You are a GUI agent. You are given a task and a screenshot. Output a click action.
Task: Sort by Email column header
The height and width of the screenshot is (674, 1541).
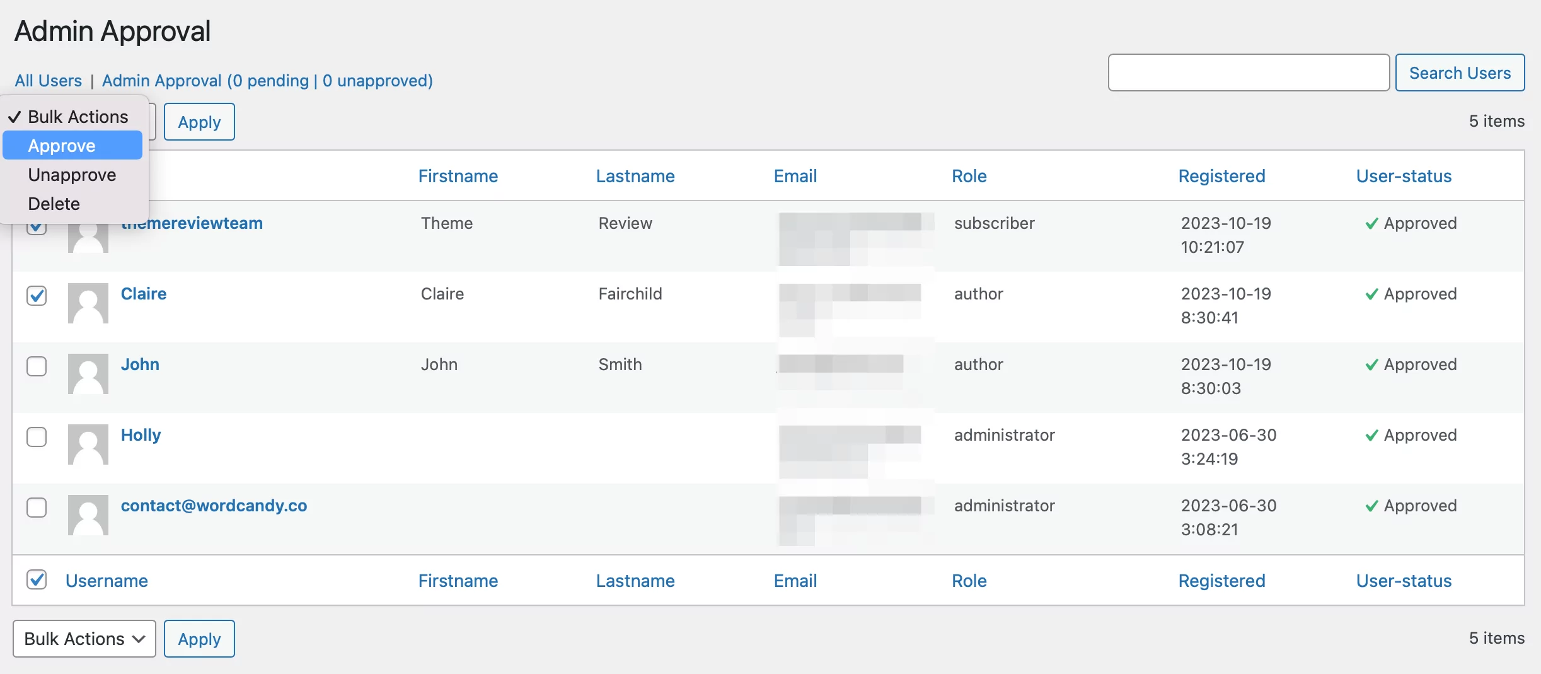(x=795, y=176)
